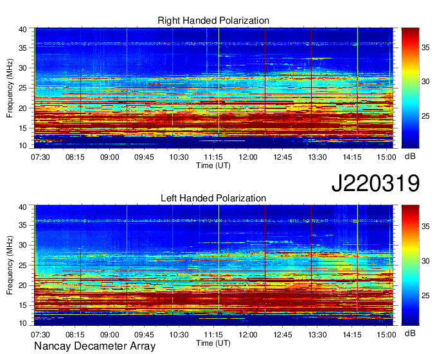Click the 25 value on bottom colorbar

(x=425, y=296)
